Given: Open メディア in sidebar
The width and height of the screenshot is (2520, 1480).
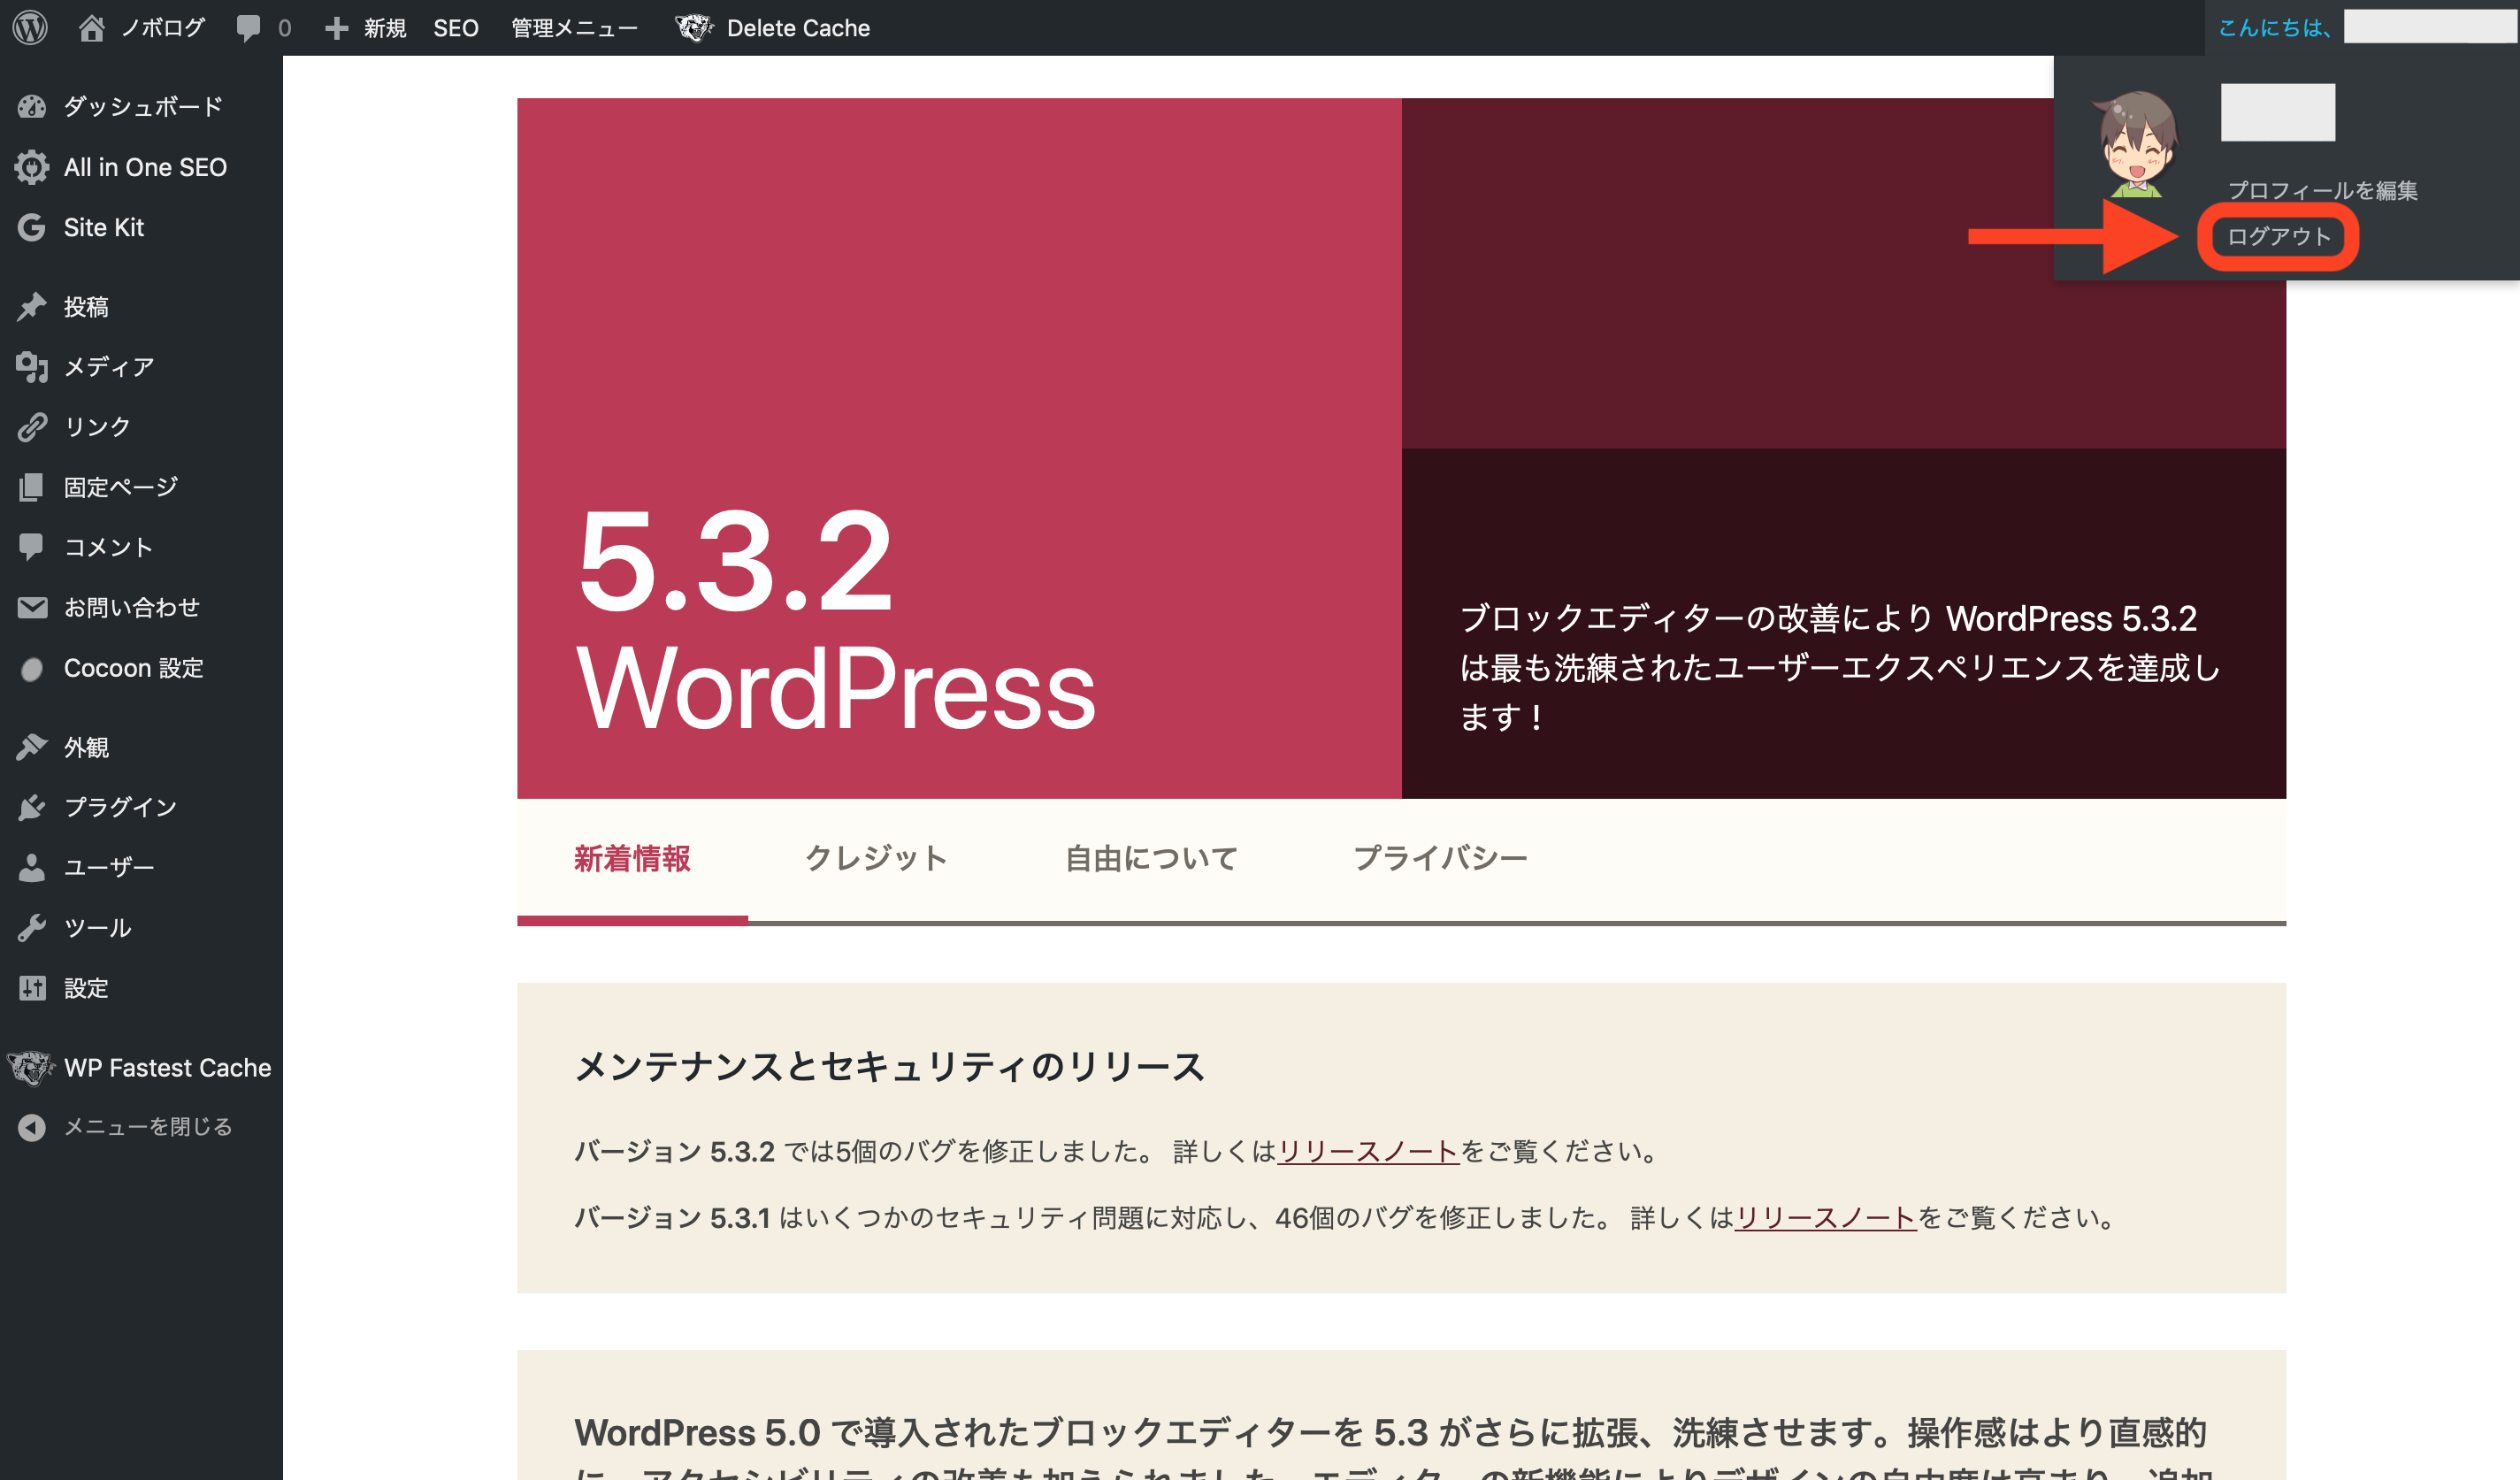Looking at the screenshot, I should 109,367.
